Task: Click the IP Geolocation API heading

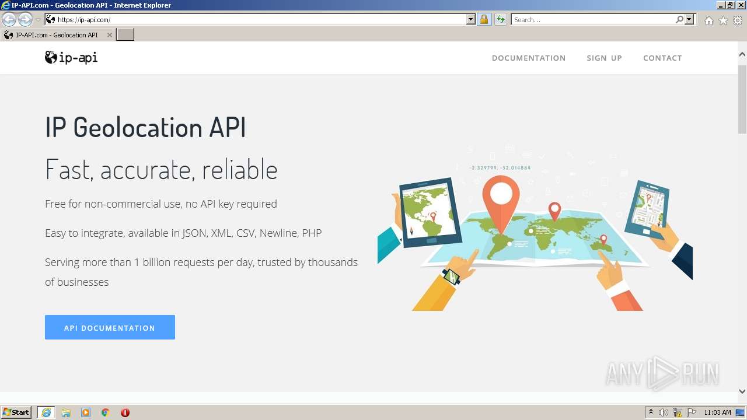Action: 145,128
